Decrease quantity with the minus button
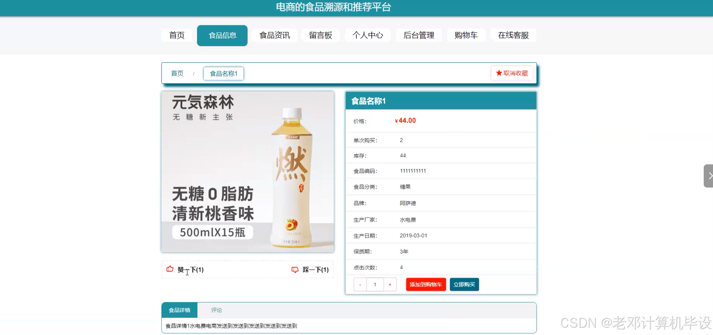Viewport: 713px width, 335px height. pyautogui.click(x=360, y=284)
